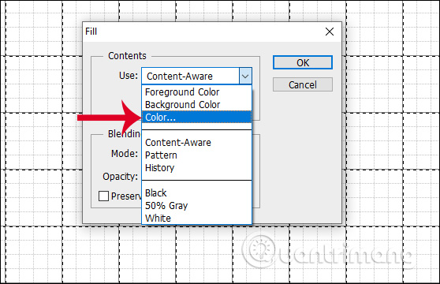The width and height of the screenshot is (440, 284).
Task: Select Foreground Color from the list
Action: (x=196, y=92)
